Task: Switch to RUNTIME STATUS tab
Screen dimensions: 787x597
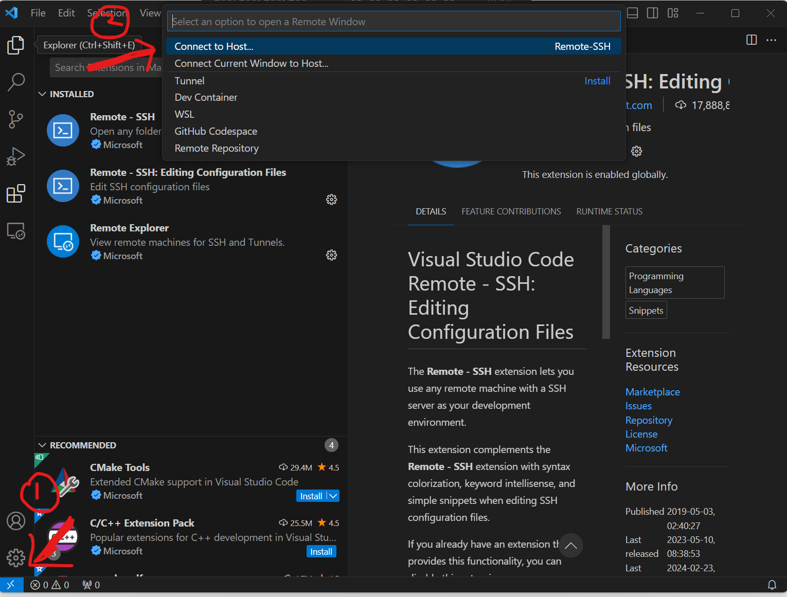Action: [610, 211]
